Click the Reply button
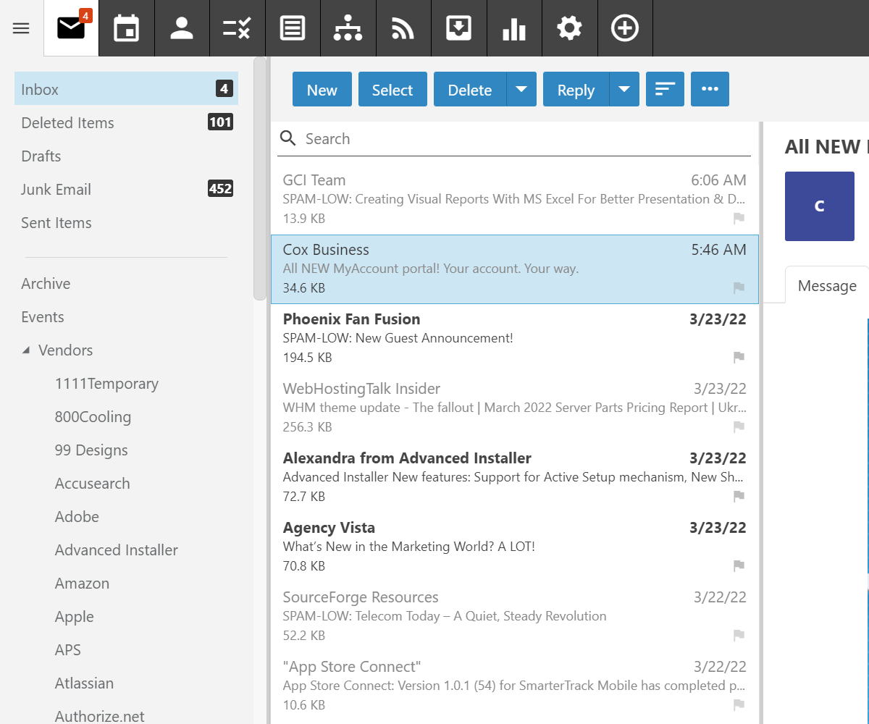 pos(576,89)
